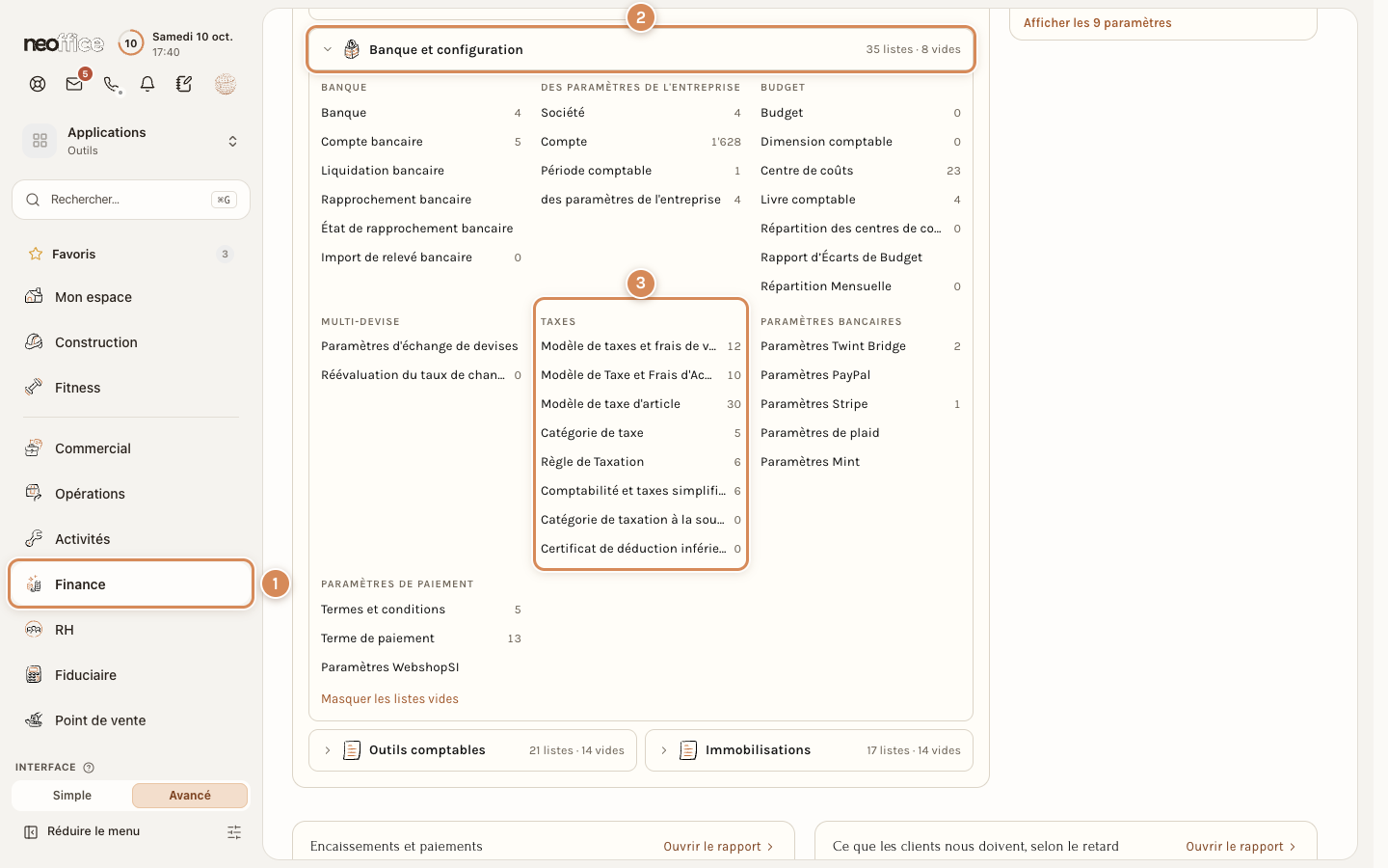The width and height of the screenshot is (1388, 868).
Task: Open the notebook with pencil icon
Action: point(184,84)
